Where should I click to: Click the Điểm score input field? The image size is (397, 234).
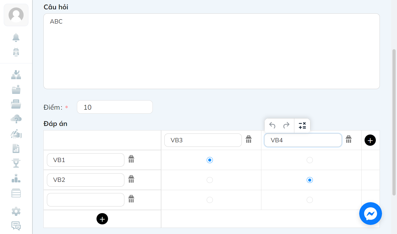click(x=115, y=107)
